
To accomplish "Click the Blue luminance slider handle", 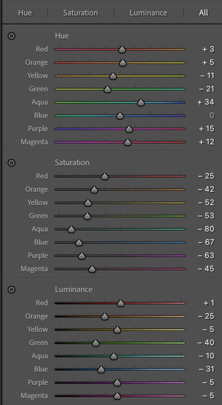I will pos(101,370).
